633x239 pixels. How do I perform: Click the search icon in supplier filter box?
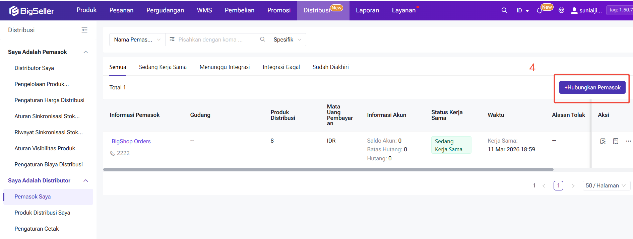(x=262, y=39)
